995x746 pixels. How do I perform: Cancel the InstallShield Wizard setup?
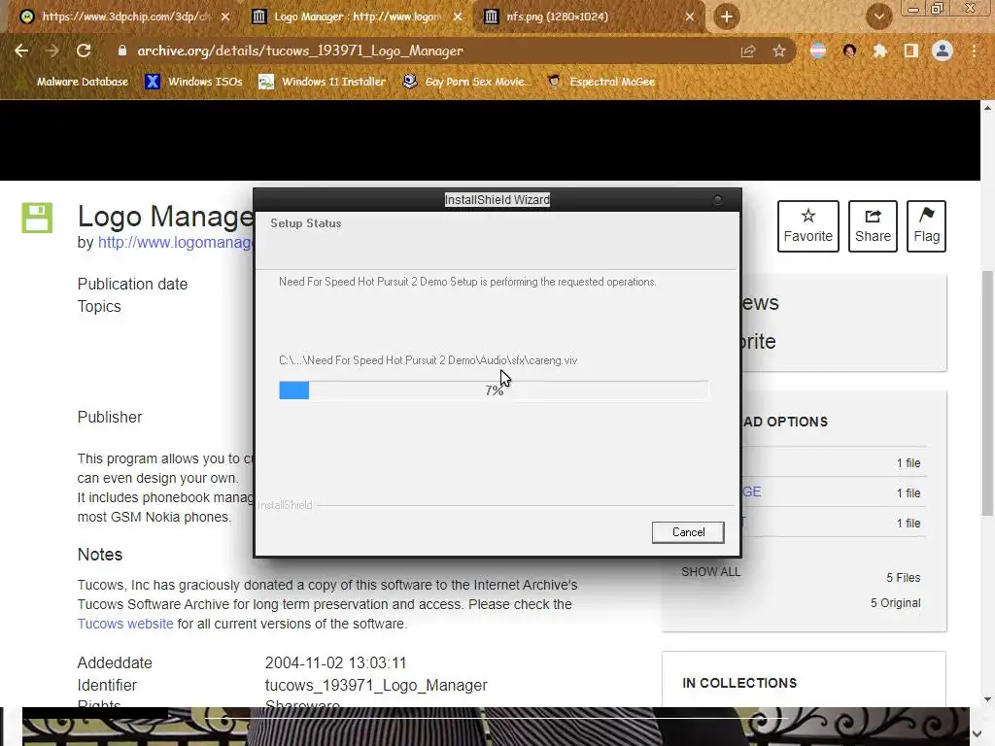coord(688,532)
